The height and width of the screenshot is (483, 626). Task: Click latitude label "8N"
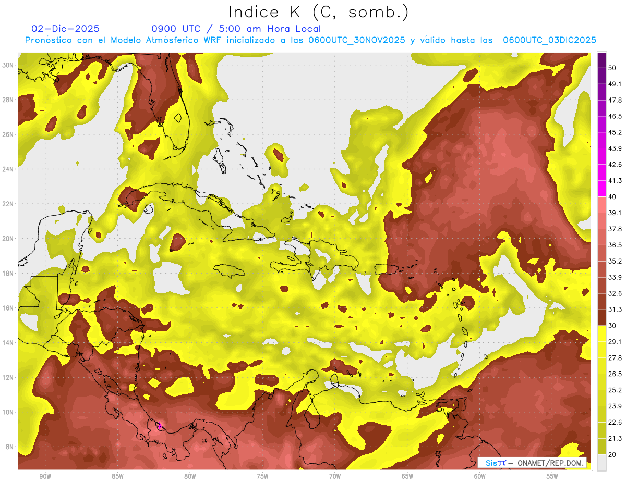pyautogui.click(x=10, y=447)
